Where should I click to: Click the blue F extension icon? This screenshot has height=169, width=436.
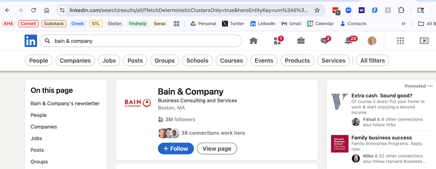click(375, 10)
